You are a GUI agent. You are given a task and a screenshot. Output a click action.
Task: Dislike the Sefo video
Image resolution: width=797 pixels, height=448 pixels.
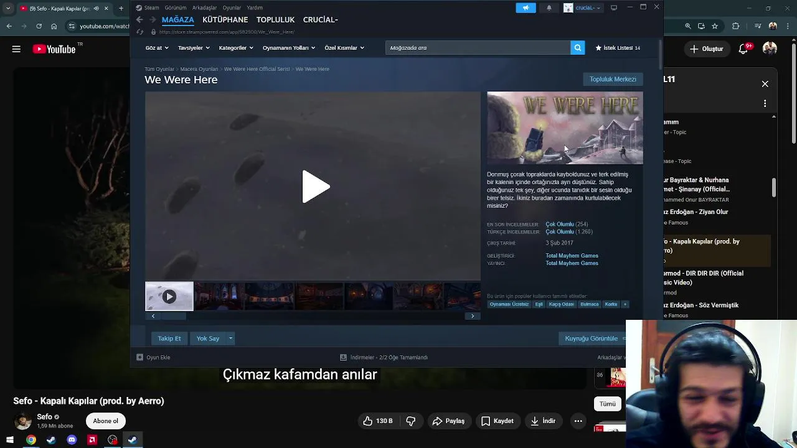[x=411, y=421]
